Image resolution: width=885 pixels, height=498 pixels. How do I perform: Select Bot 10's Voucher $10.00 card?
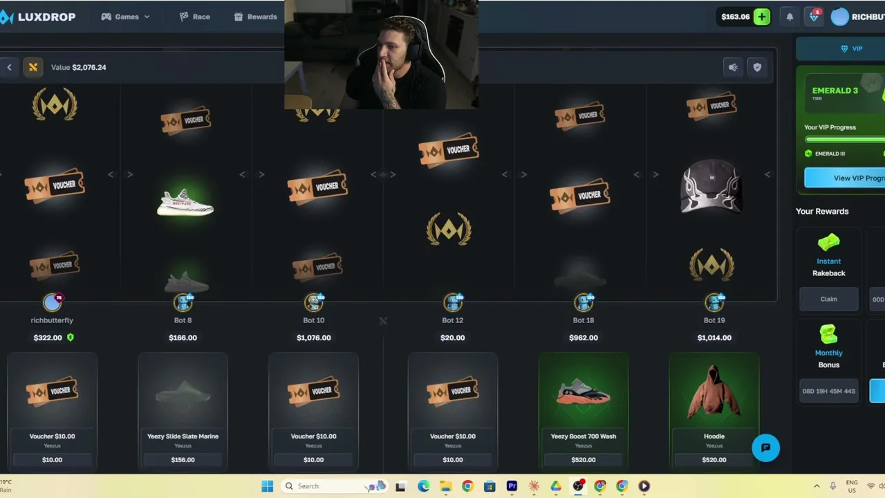click(313, 413)
